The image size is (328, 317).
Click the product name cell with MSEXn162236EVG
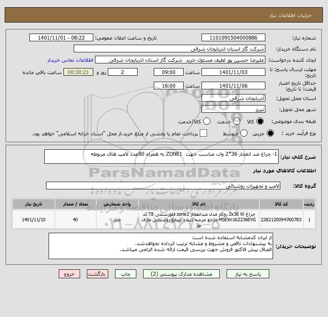click(x=199, y=220)
